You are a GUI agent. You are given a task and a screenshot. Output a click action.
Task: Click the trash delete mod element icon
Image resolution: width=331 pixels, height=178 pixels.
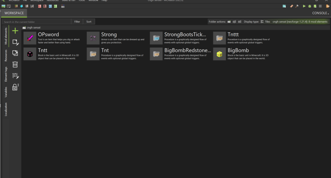click(x=15, y=65)
